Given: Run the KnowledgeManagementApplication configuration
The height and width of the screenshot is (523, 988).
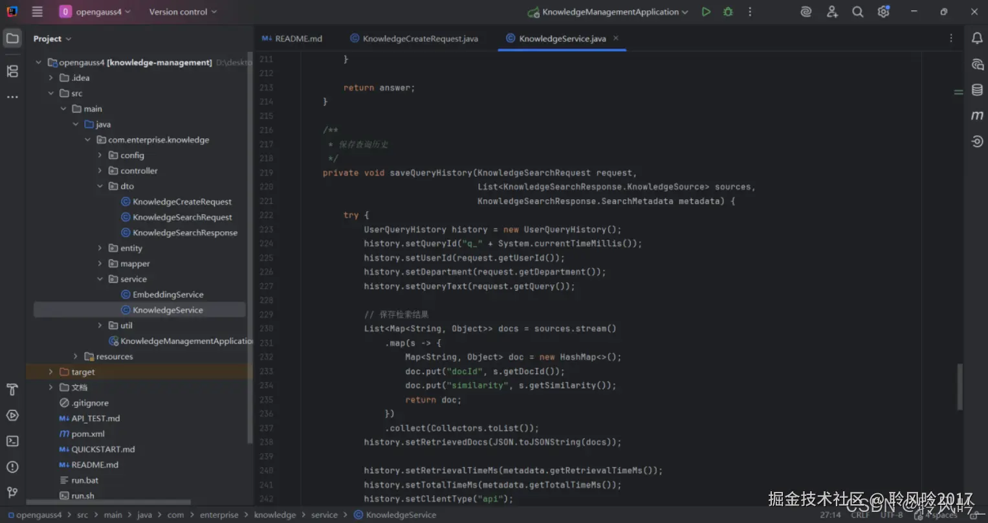Looking at the screenshot, I should pyautogui.click(x=706, y=12).
